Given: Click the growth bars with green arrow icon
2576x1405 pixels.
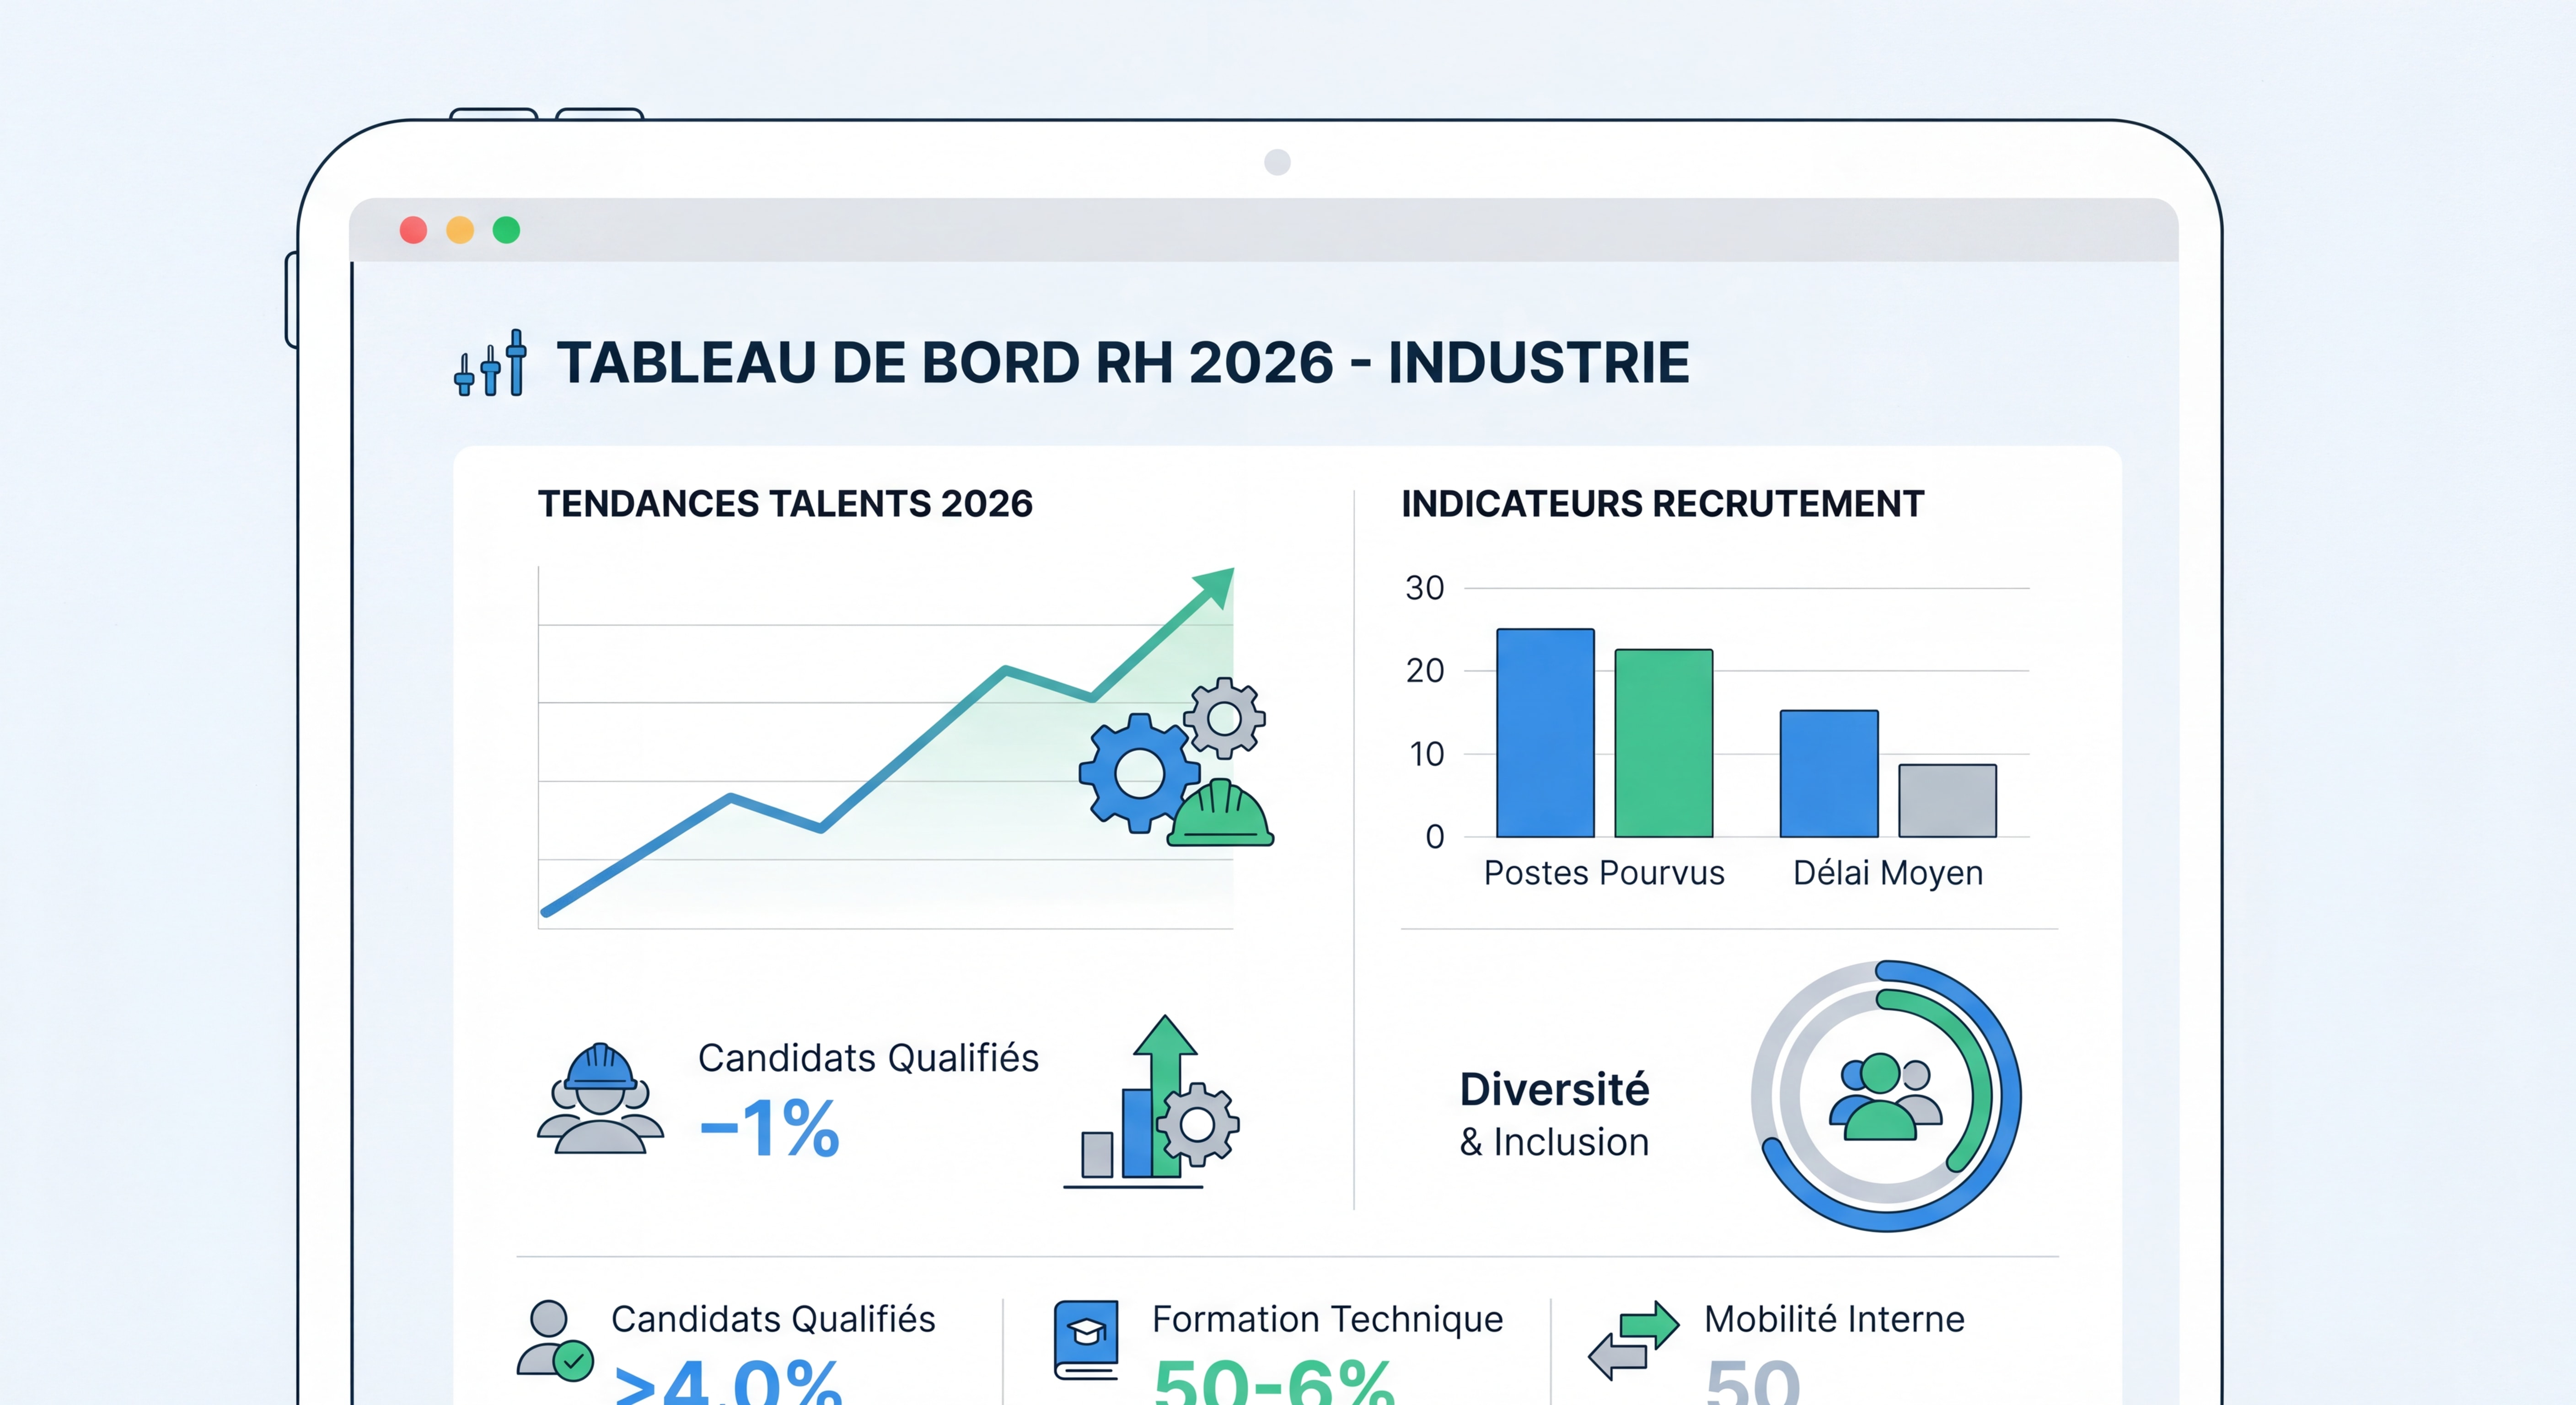Looking at the screenshot, I should coord(1150,1101).
